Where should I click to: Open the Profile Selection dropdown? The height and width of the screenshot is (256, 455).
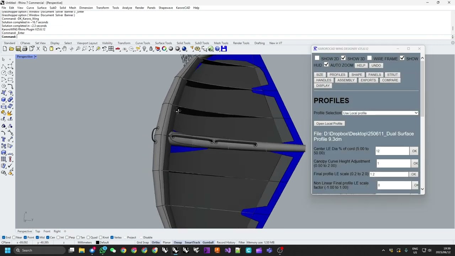(380, 113)
